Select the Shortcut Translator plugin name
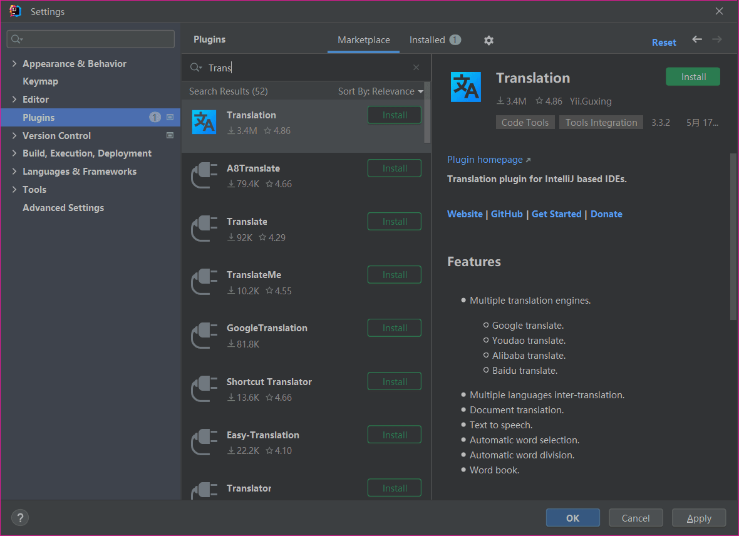 (269, 382)
